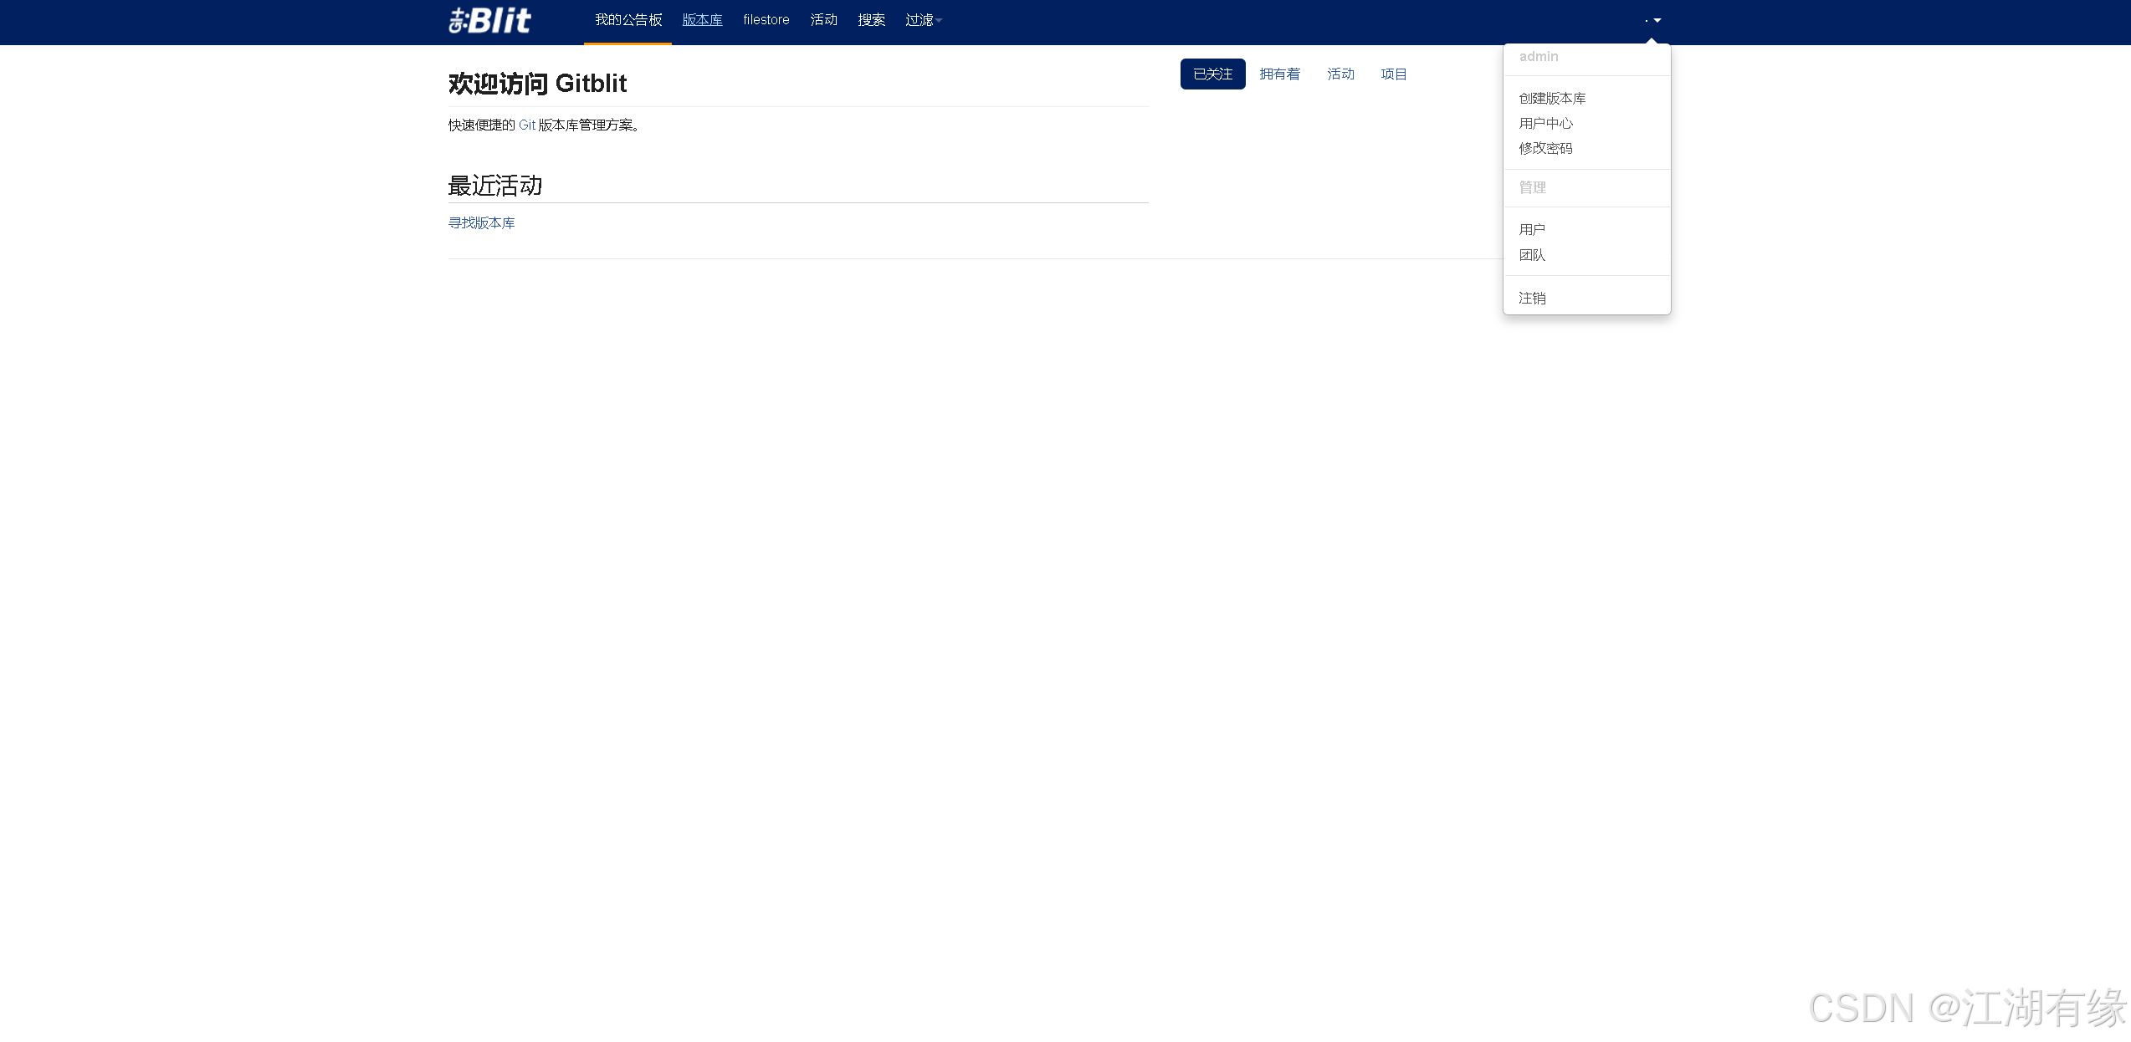Open the filestore nav item
This screenshot has width=2131, height=1042.
(x=766, y=20)
